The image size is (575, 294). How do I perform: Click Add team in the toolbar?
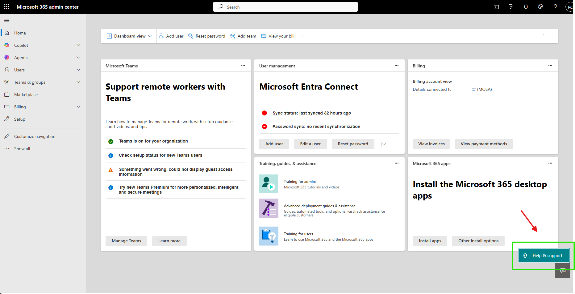tap(243, 36)
